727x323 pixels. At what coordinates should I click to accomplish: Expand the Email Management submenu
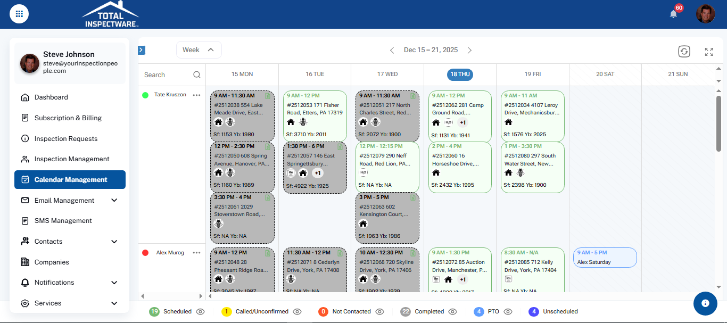point(114,201)
